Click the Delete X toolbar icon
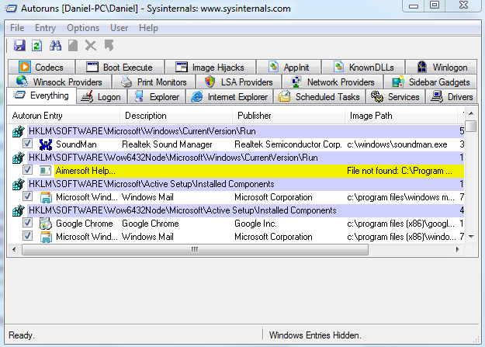 [90, 46]
